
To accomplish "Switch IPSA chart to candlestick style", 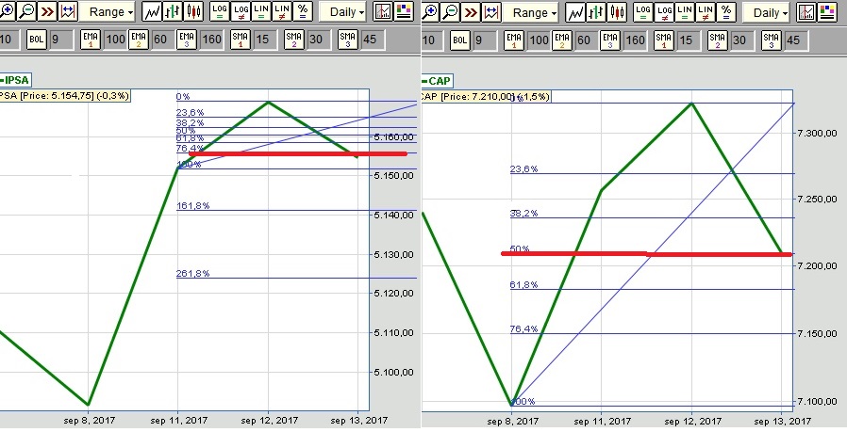I will [192, 11].
